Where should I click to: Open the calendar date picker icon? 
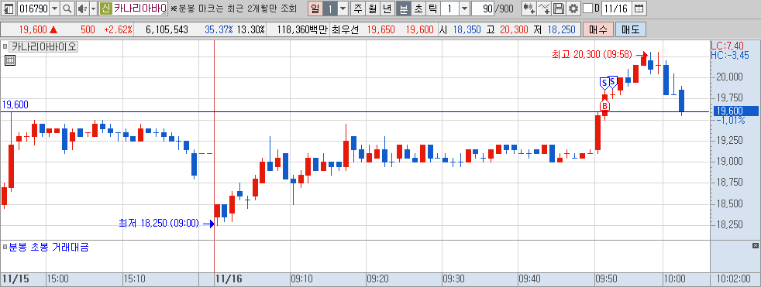click(x=639, y=9)
